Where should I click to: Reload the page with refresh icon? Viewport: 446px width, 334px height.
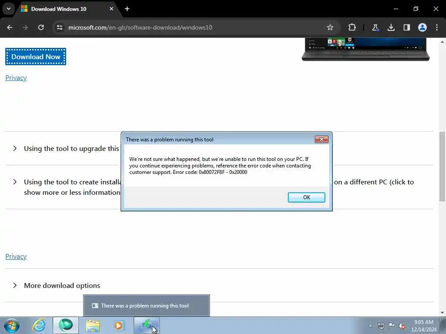click(41, 27)
